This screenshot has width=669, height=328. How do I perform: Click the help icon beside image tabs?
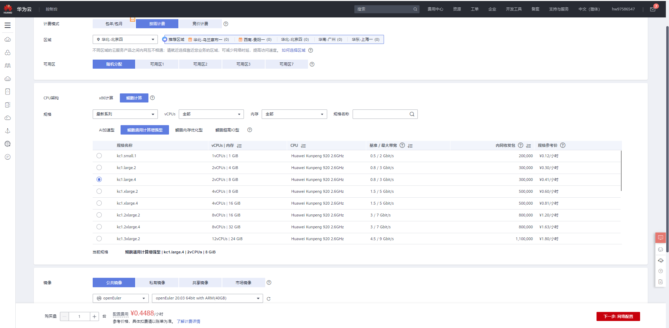coord(269,283)
